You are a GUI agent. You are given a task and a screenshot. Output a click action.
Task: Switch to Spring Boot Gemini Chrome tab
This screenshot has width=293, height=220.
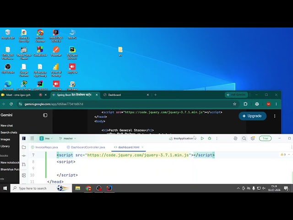(x=74, y=95)
